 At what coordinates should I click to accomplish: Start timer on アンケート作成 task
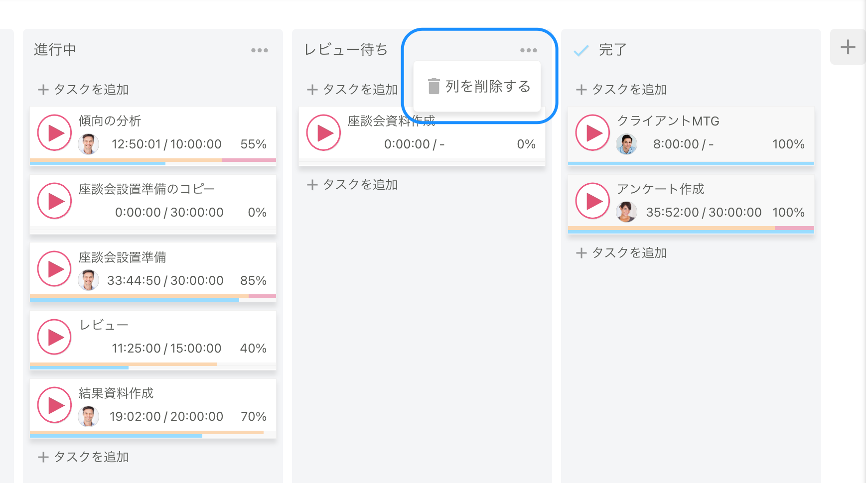(x=591, y=201)
